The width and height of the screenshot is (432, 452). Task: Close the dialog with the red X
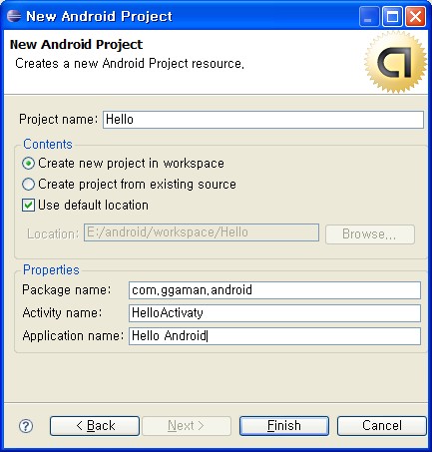[415, 16]
